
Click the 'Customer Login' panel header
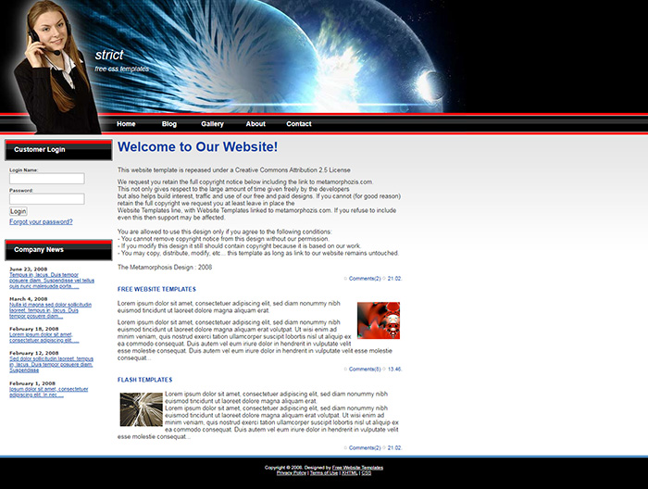(x=58, y=150)
